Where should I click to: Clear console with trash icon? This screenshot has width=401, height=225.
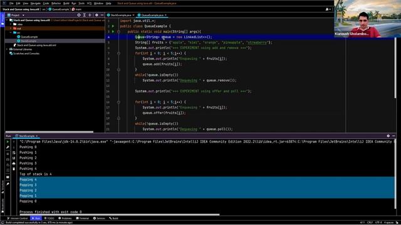tap(14, 169)
